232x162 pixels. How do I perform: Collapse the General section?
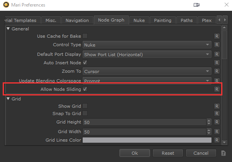click(8, 29)
